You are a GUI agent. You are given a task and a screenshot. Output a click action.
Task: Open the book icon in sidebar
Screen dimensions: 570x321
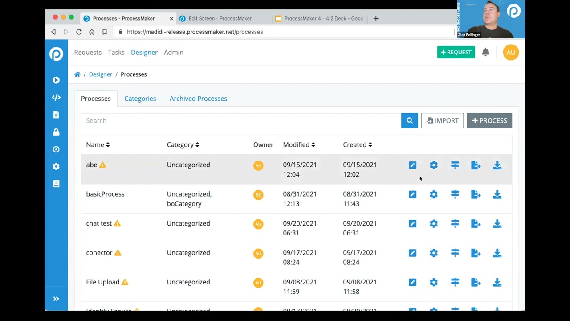click(x=56, y=184)
